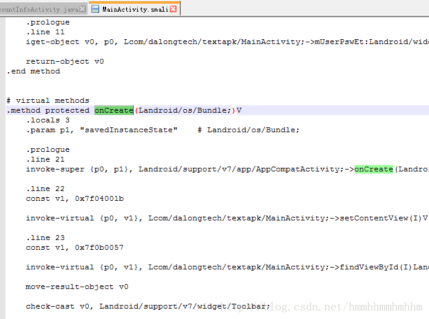Click the 'const v1, 0x7f0b0057' line

75,247
